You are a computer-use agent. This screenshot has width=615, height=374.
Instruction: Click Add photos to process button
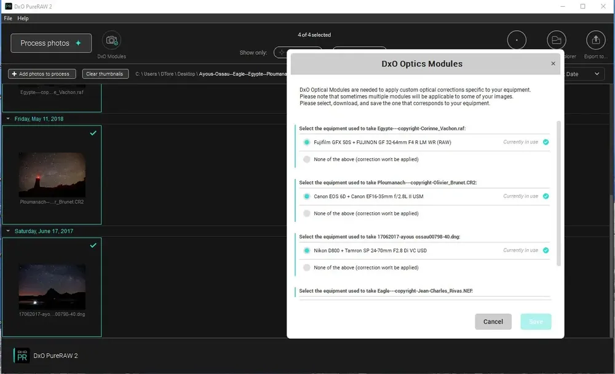[x=42, y=74]
